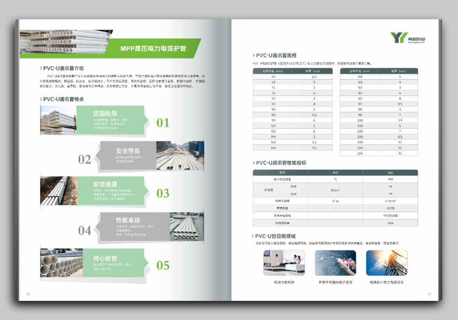458x320 pixels.
Task: Click the power transmission tower image
Action: 387,263
